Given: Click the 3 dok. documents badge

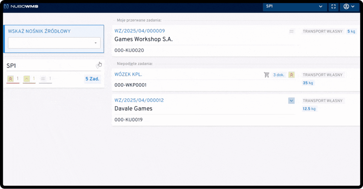Looking at the screenshot, I should [278, 75].
